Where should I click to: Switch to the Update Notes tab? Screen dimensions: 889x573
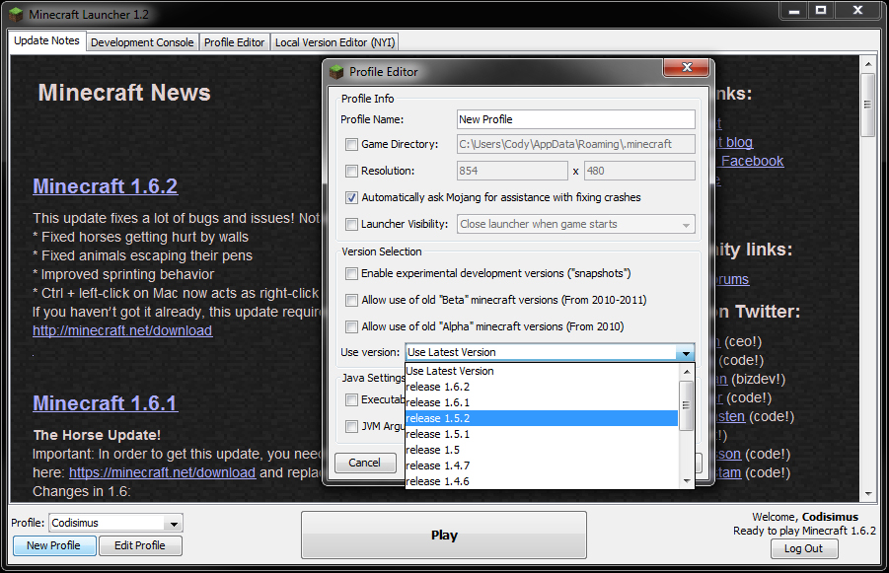click(x=47, y=41)
